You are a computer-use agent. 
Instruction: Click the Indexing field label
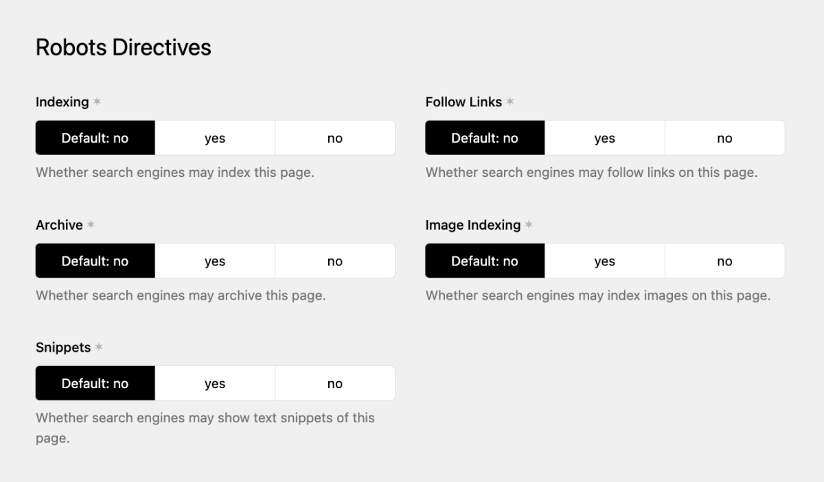pos(61,101)
